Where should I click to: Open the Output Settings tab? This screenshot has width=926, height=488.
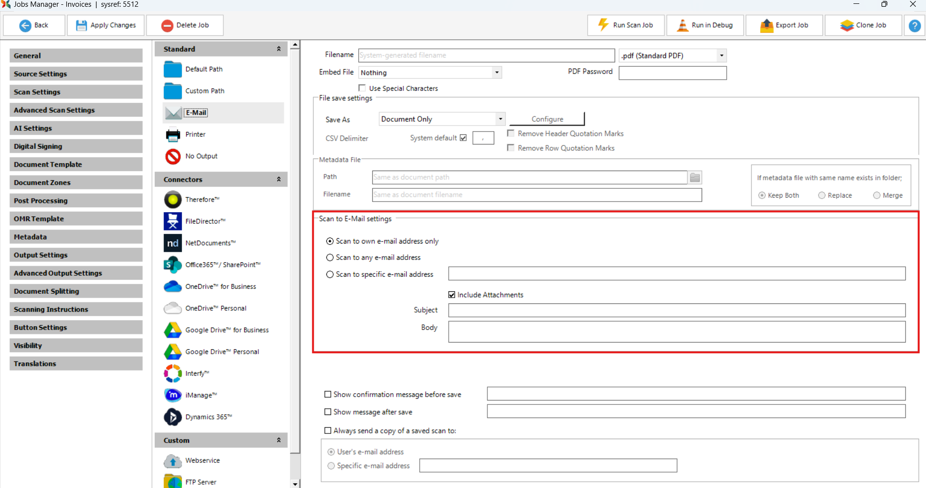76,255
